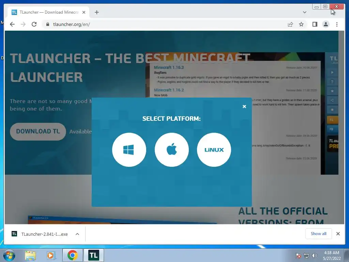Open the TL app in the taskbar
Screen dimensions: 349x262
[94, 255]
